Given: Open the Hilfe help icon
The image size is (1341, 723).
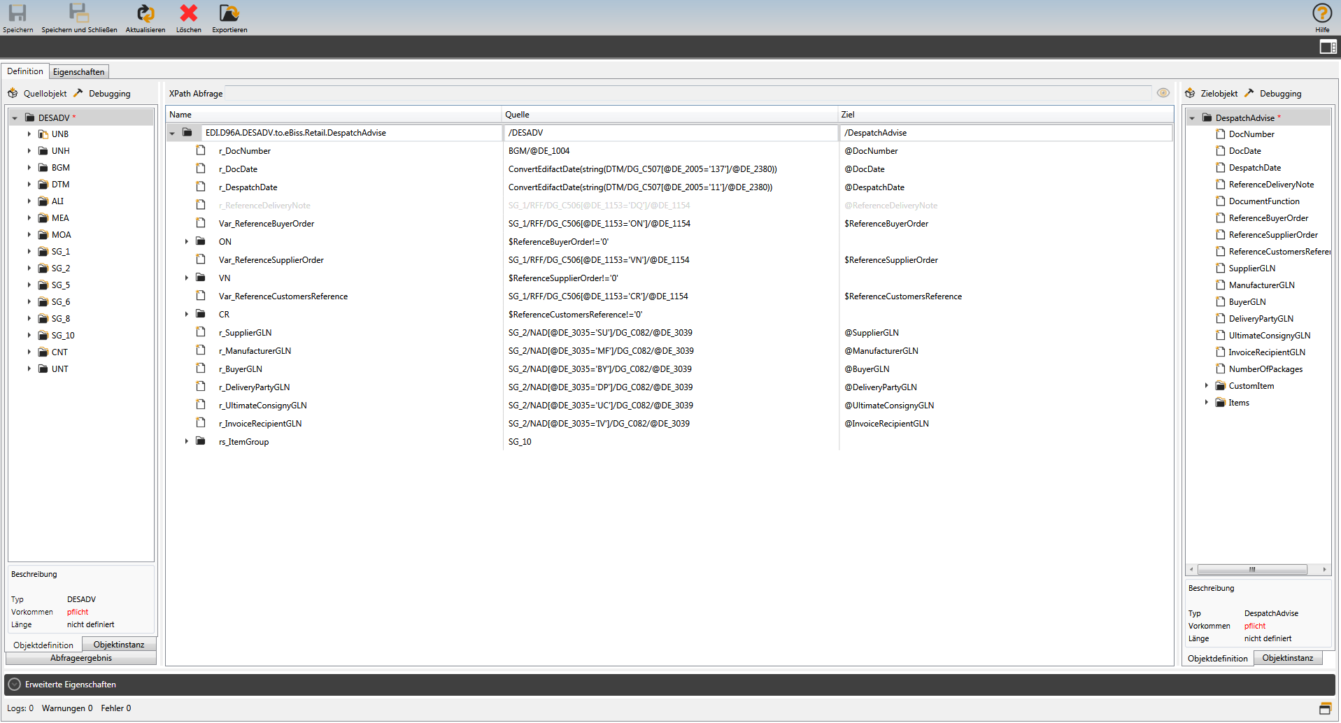Looking at the screenshot, I should click(x=1321, y=13).
